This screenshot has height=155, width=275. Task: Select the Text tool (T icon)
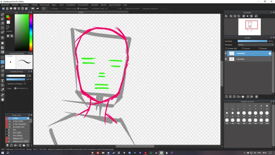(x=2, y=81)
